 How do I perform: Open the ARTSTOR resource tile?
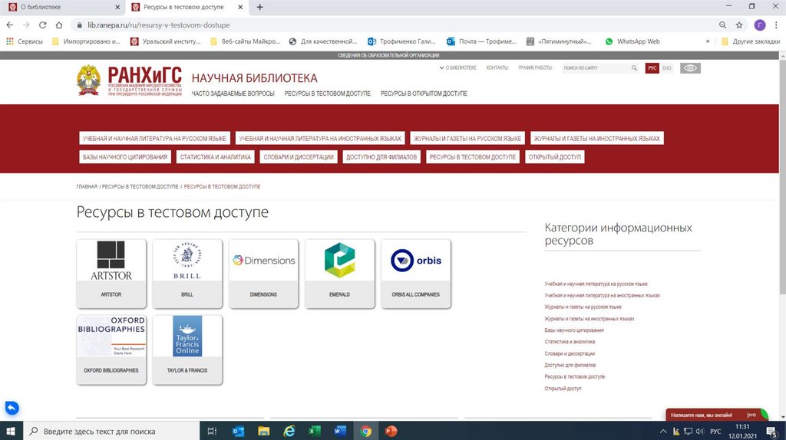click(111, 274)
